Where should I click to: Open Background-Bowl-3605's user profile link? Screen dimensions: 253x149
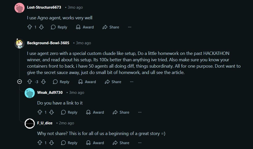coord(48,43)
